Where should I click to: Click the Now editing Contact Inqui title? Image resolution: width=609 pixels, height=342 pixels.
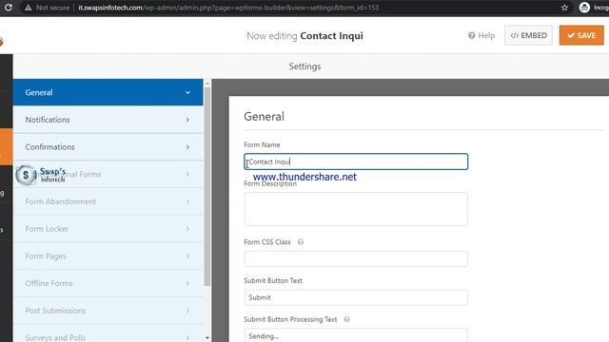tap(304, 36)
